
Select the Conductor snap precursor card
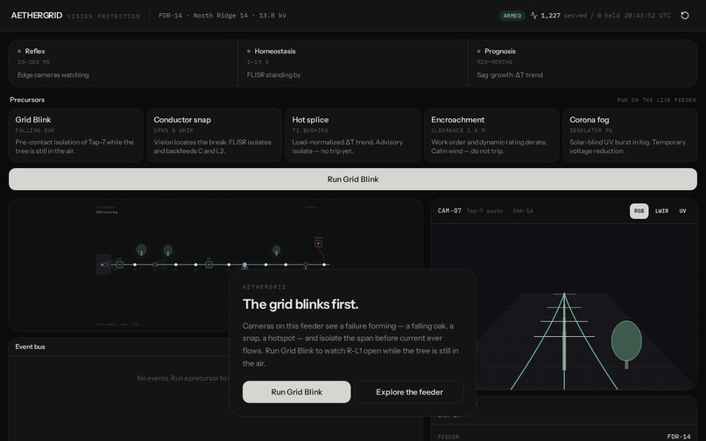(215, 135)
